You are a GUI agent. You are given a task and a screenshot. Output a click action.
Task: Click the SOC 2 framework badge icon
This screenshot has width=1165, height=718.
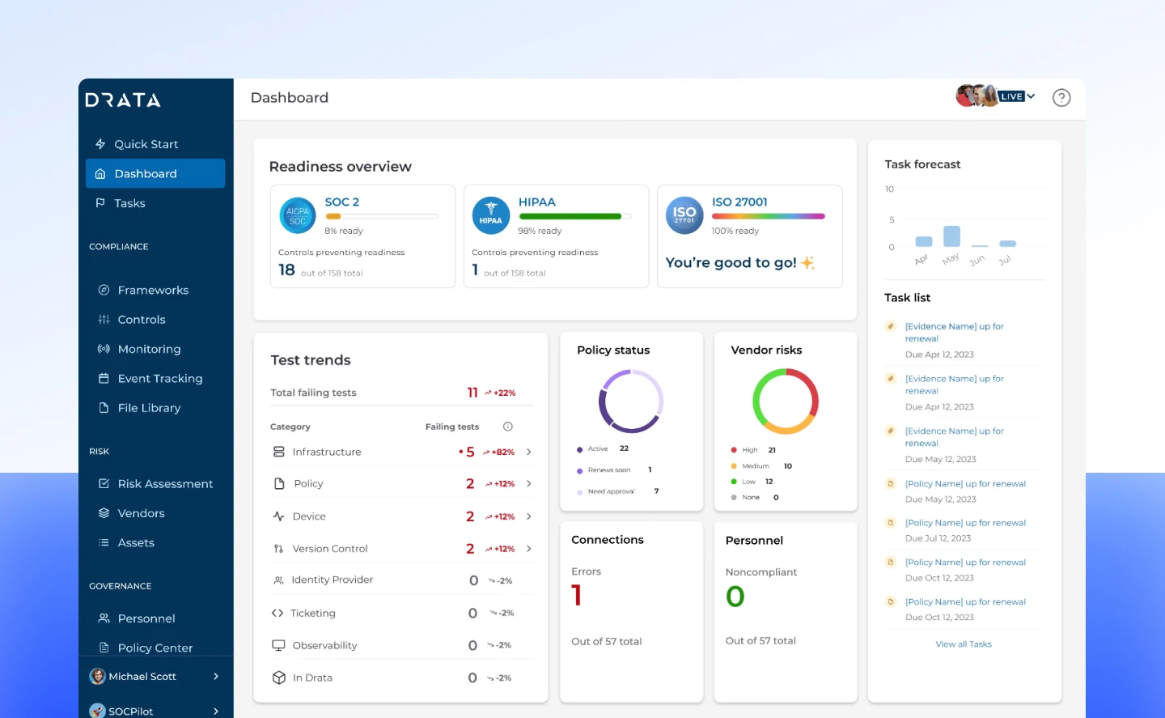(x=298, y=216)
